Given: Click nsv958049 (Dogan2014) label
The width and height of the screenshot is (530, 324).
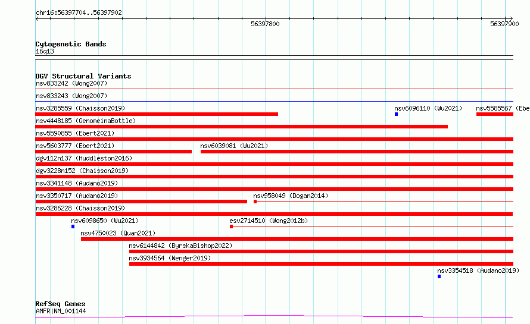Looking at the screenshot, I should (x=291, y=196).
